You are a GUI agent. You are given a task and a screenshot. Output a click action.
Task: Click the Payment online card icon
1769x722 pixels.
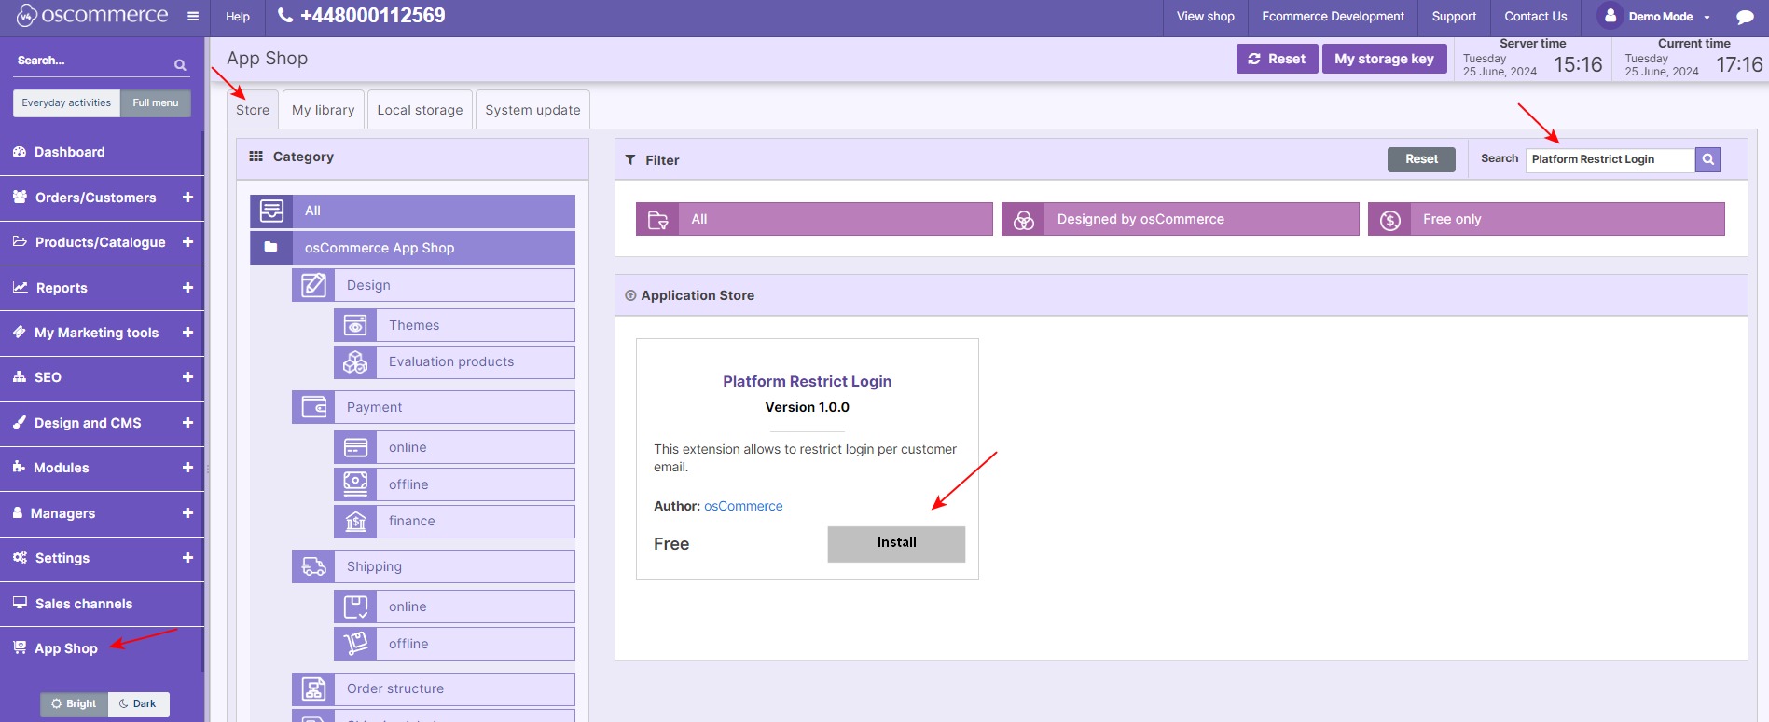coord(355,447)
